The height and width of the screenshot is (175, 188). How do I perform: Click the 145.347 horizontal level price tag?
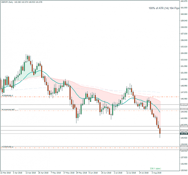tap(184, 109)
